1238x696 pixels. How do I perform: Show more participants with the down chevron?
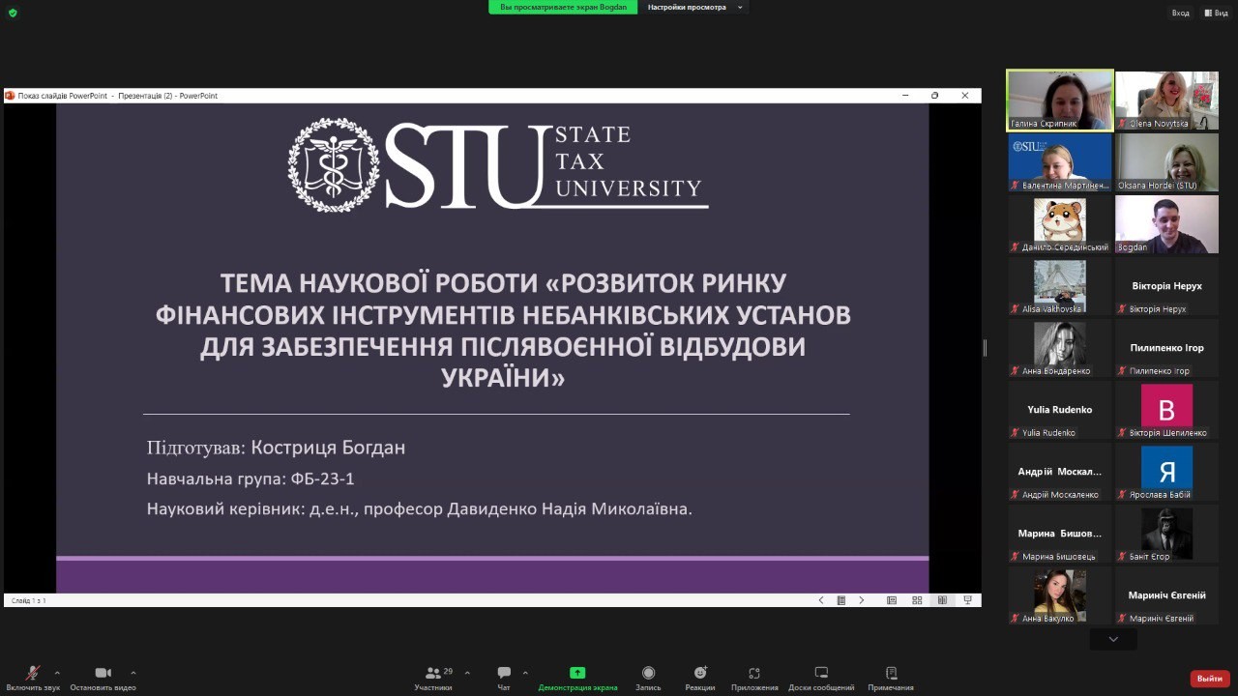(x=1113, y=639)
